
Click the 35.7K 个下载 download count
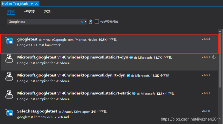point(163,57)
